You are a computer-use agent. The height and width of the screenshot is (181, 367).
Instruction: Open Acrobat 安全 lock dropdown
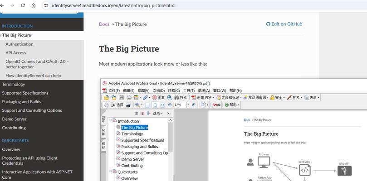pyautogui.click(x=277, y=97)
